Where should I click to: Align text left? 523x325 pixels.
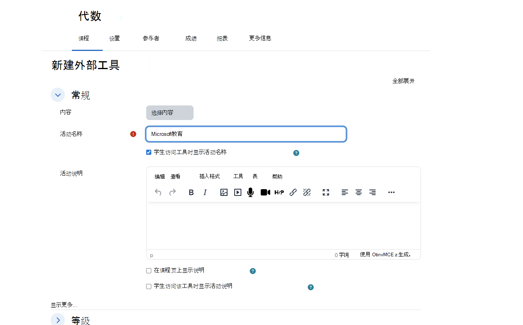tap(345, 192)
